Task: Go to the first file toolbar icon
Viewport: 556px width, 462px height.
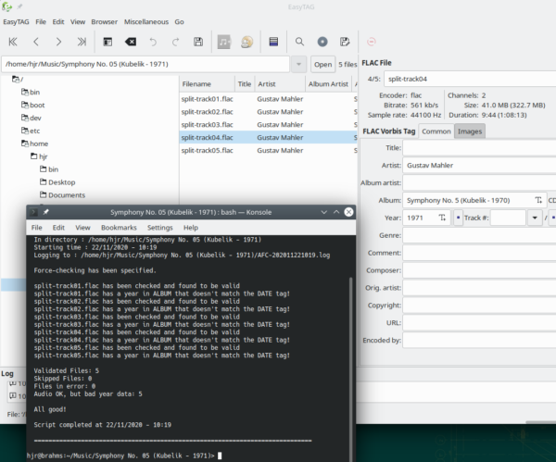Action: pyautogui.click(x=13, y=42)
